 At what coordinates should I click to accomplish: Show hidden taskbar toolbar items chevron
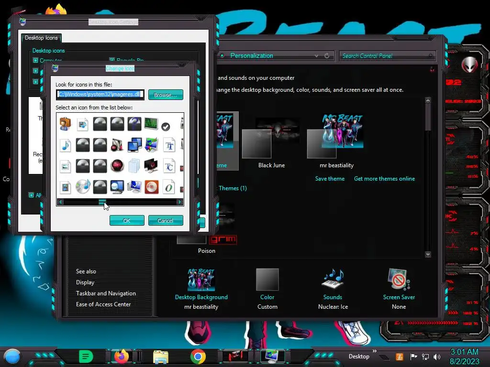pos(375,351)
